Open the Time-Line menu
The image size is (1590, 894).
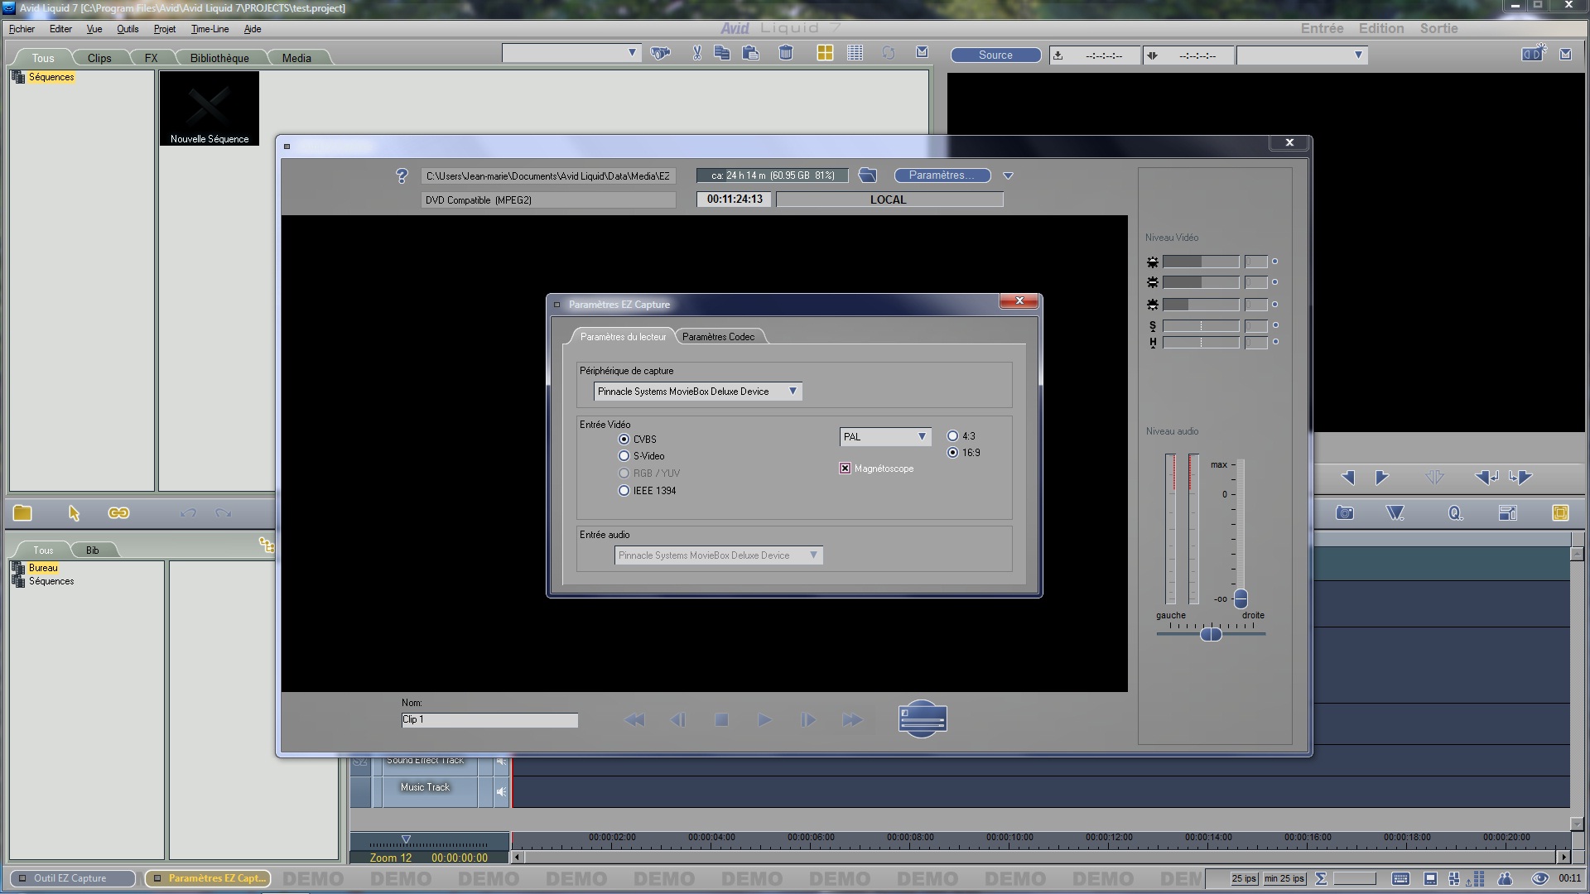pyautogui.click(x=210, y=29)
